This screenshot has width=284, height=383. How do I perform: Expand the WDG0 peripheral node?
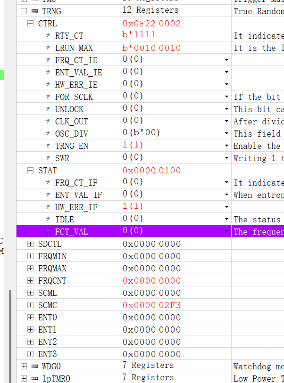coord(24,366)
